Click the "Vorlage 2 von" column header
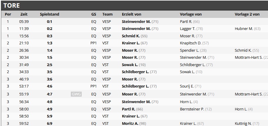268x126 pixels. coord(247,14)
